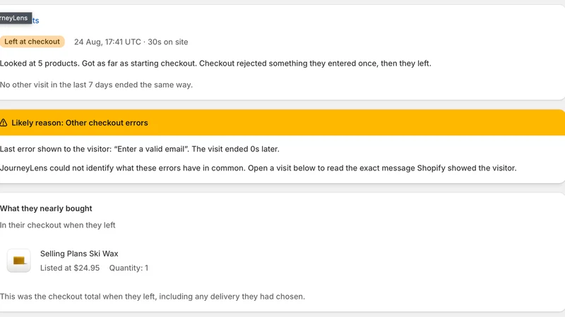
Task: Click the Open a visit below instruction text
Action: (382, 168)
